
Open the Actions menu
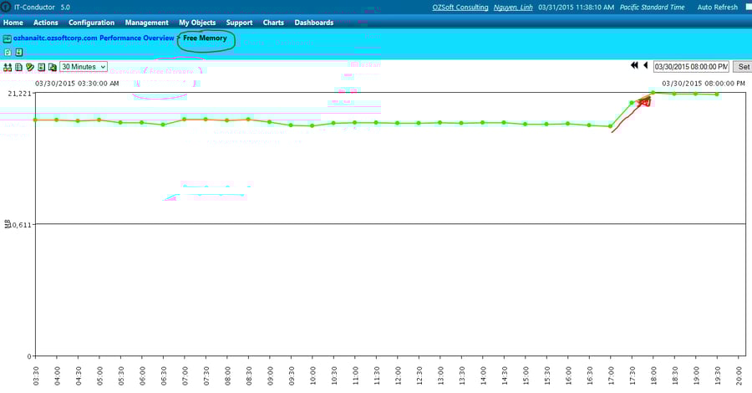45,23
